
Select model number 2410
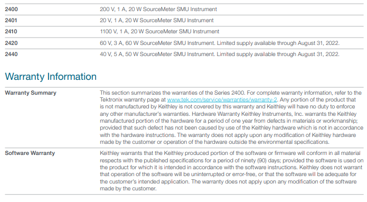pyautogui.click(x=11, y=31)
